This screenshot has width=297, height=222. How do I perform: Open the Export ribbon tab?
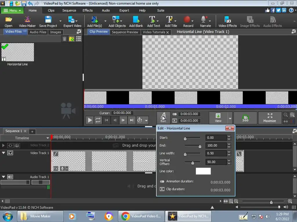point(124,10)
